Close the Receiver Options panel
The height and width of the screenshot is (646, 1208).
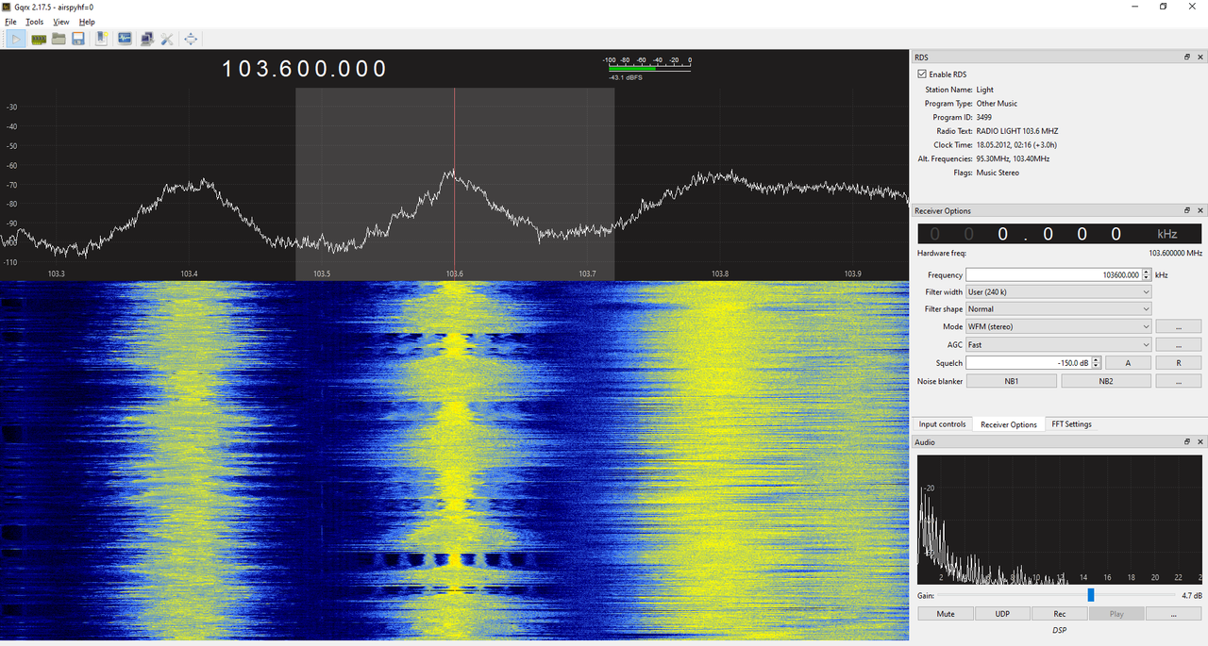click(1200, 210)
